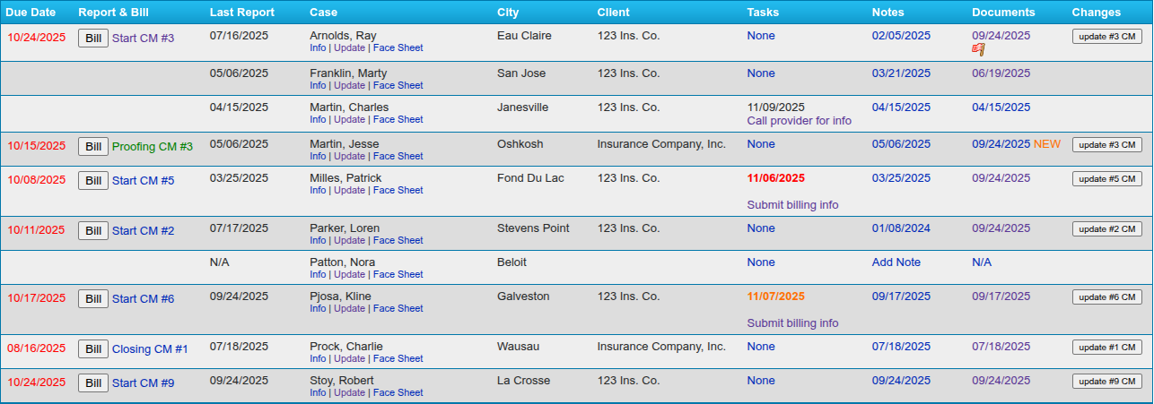The width and height of the screenshot is (1154, 404).
Task: Click Submit billing info for Pjosa, Kline
Action: click(x=792, y=323)
